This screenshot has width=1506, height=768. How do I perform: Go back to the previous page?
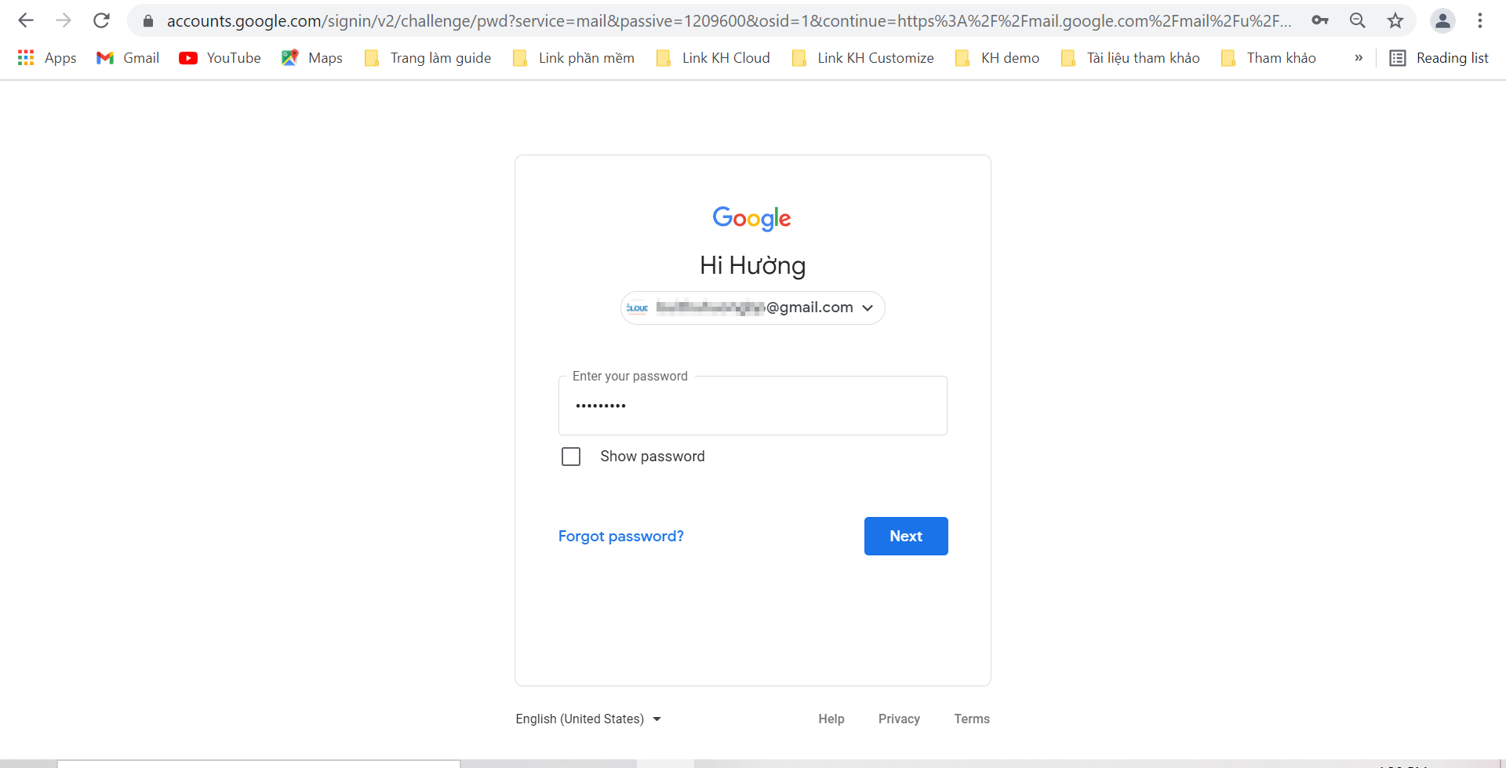[26, 20]
